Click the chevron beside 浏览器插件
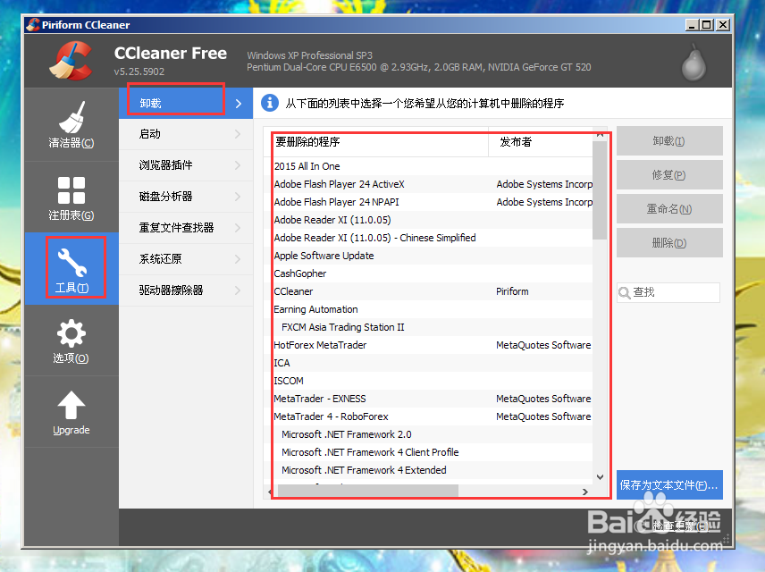 pos(238,165)
